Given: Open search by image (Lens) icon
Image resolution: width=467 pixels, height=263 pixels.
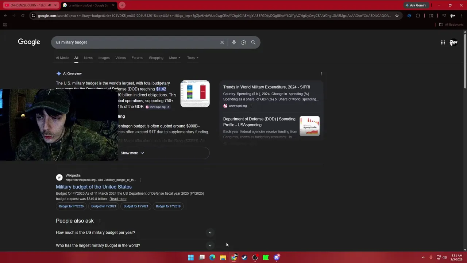Looking at the screenshot, I should pyautogui.click(x=244, y=42).
